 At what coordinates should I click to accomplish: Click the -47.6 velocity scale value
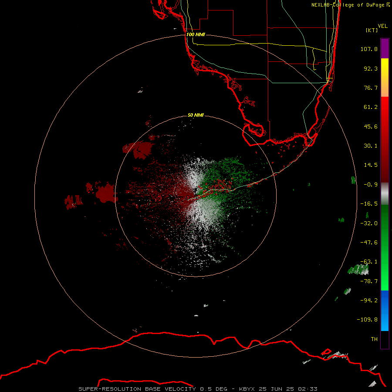click(369, 243)
